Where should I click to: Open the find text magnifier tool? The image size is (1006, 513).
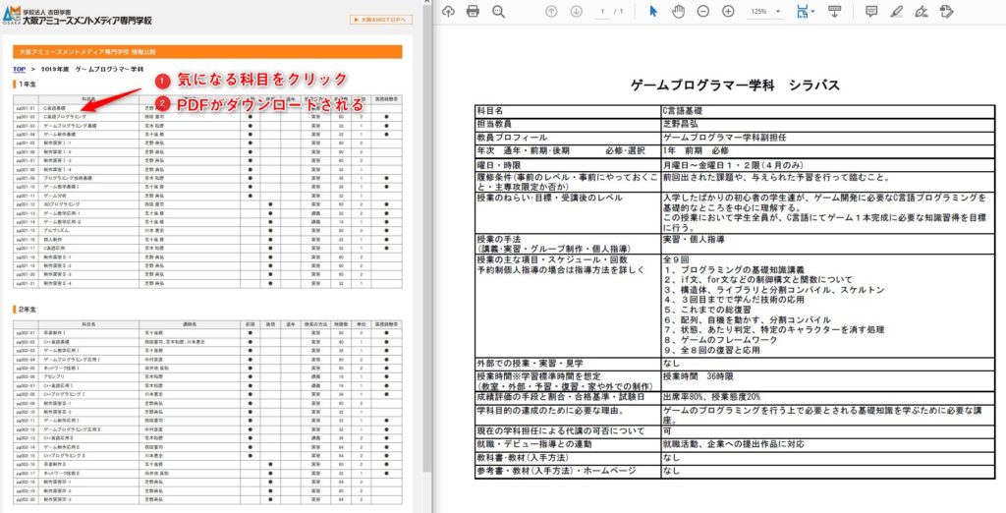(498, 11)
